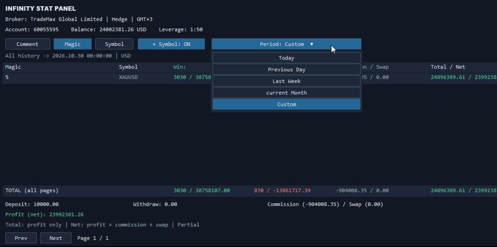Click the Deposit: 10000.00 text

point(32,204)
